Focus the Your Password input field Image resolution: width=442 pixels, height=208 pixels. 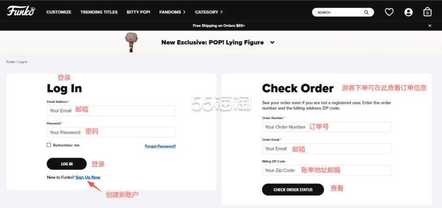tap(112, 132)
